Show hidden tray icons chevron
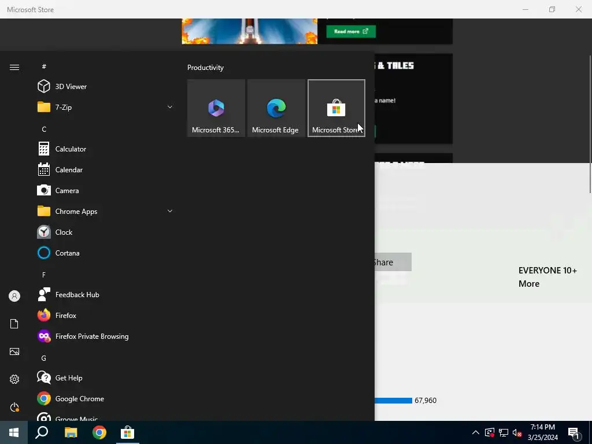The image size is (592, 444). coord(476,432)
